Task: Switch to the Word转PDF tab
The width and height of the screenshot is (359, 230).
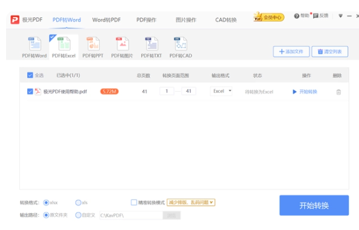Action: coord(106,20)
